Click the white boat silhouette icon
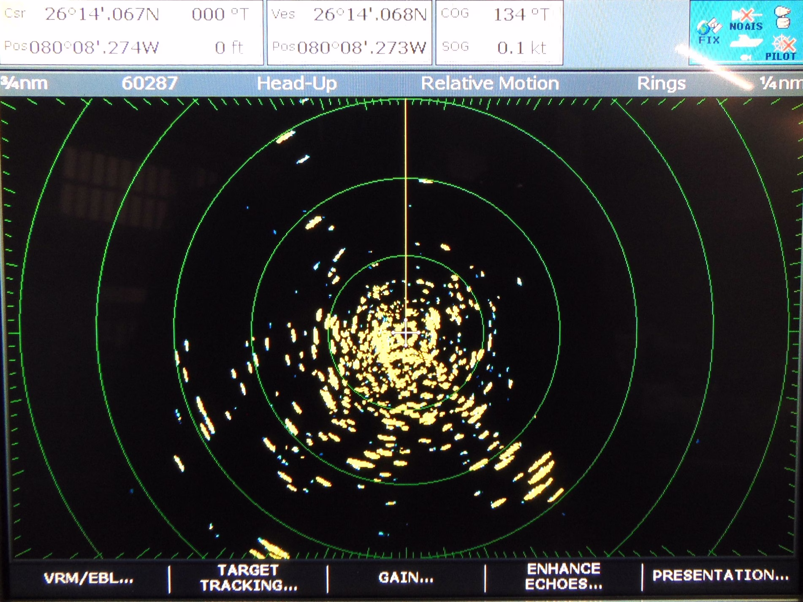 click(746, 42)
